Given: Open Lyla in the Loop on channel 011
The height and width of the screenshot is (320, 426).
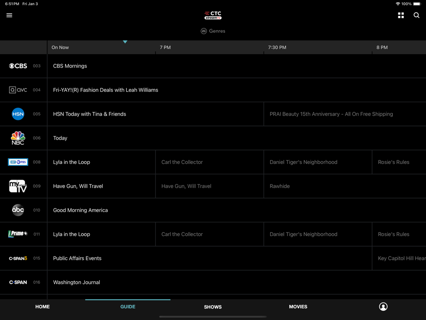Looking at the screenshot, I should [101, 234].
